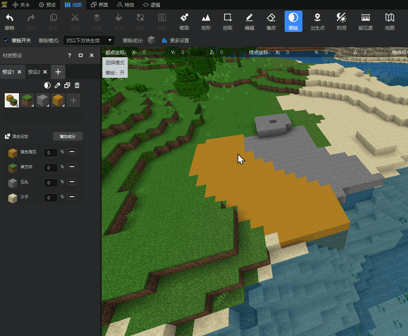Switch to the 关卡 tab
This screenshot has width=408, height=336.
pyautogui.click(x=21, y=5)
